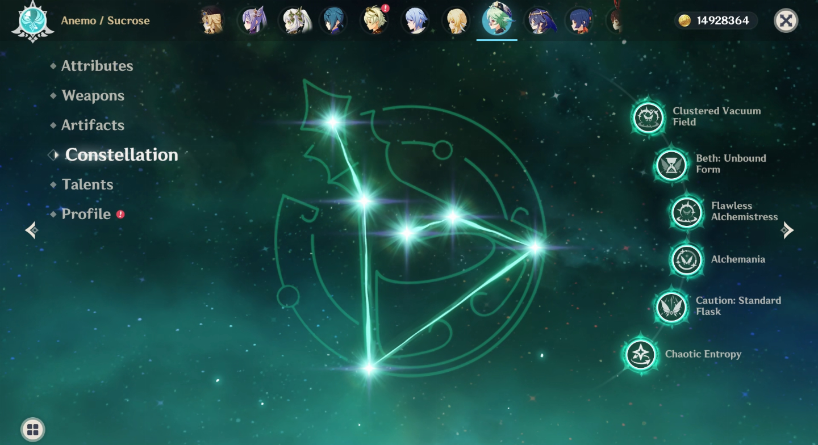Open the Artifacts section
The image size is (818, 445).
[93, 125]
